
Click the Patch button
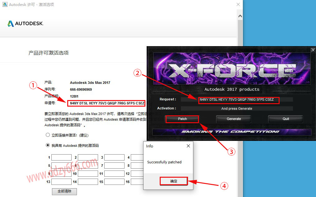[182, 119]
